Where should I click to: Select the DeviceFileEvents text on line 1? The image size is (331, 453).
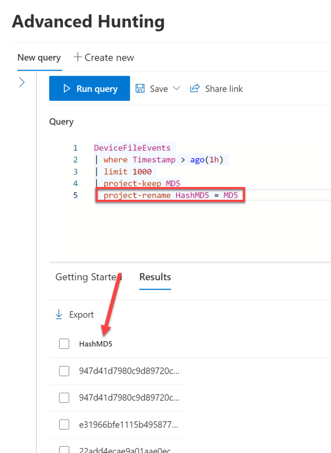(133, 147)
